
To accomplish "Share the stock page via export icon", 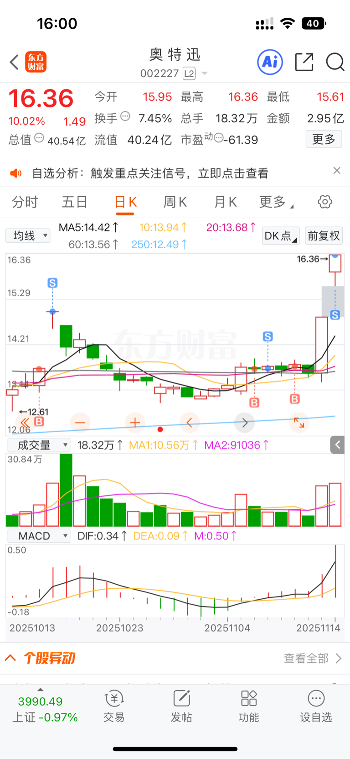I will tap(304, 62).
